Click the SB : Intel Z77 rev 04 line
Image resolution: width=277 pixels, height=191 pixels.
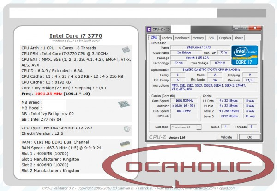(x=42, y=119)
